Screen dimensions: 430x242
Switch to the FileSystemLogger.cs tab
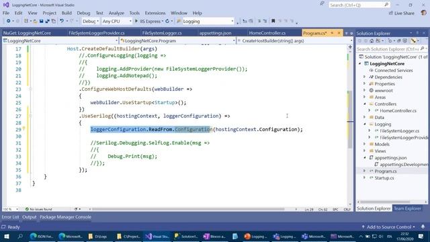162,33
